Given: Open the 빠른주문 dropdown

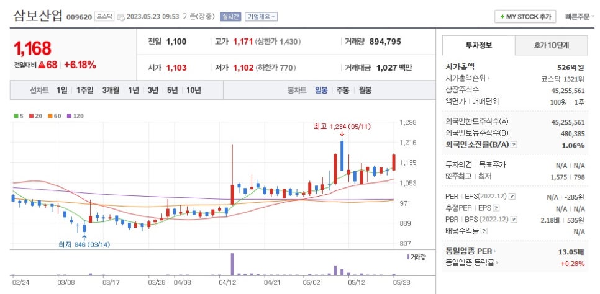Looking at the screenshot, I should pyautogui.click(x=580, y=17).
